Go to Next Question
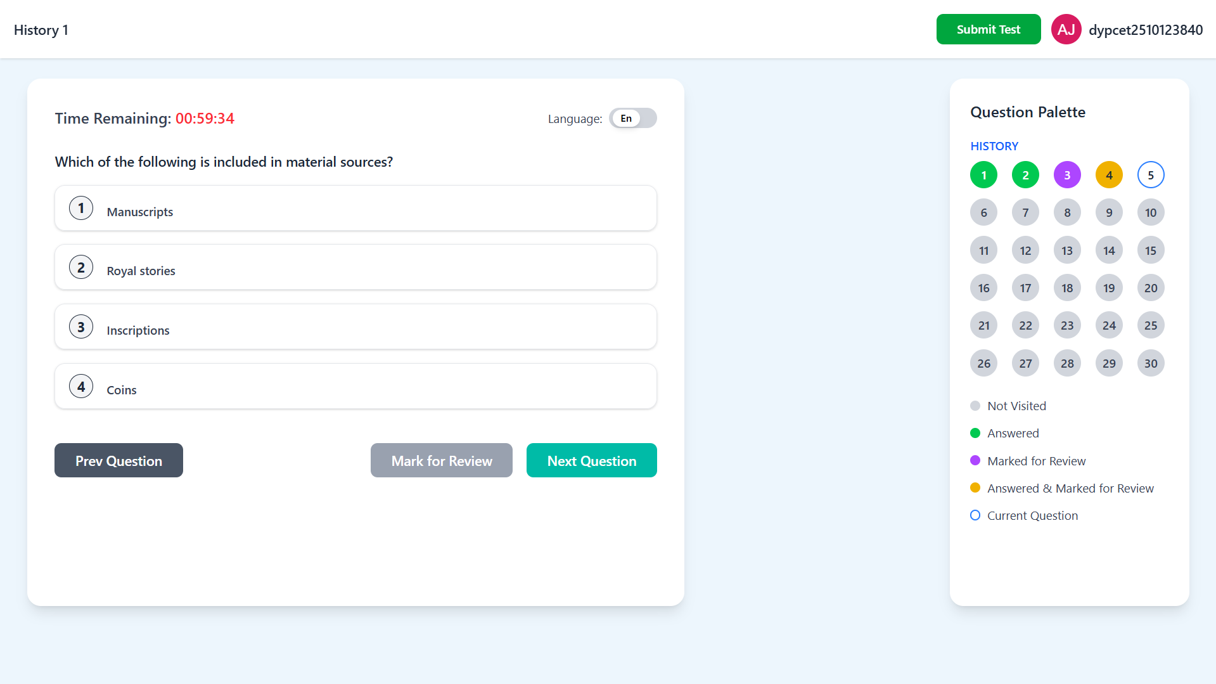1216x684 pixels. [592, 461]
